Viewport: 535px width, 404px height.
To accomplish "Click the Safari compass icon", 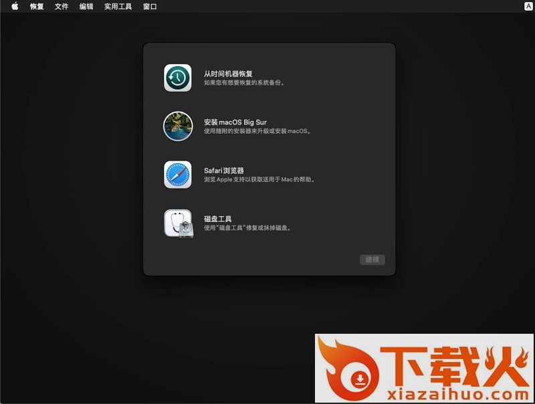I will (x=177, y=175).
